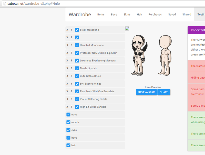The image size is (205, 155).
Task: Uncheck the Luxurious Everlasting Mascara checkbox
Action: (77, 61)
